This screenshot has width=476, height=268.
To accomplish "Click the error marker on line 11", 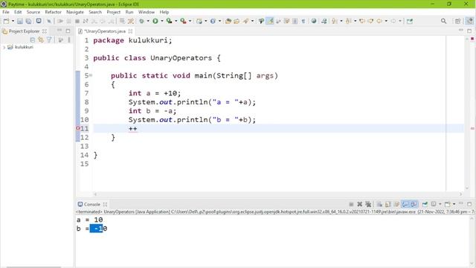I will tap(77, 129).
